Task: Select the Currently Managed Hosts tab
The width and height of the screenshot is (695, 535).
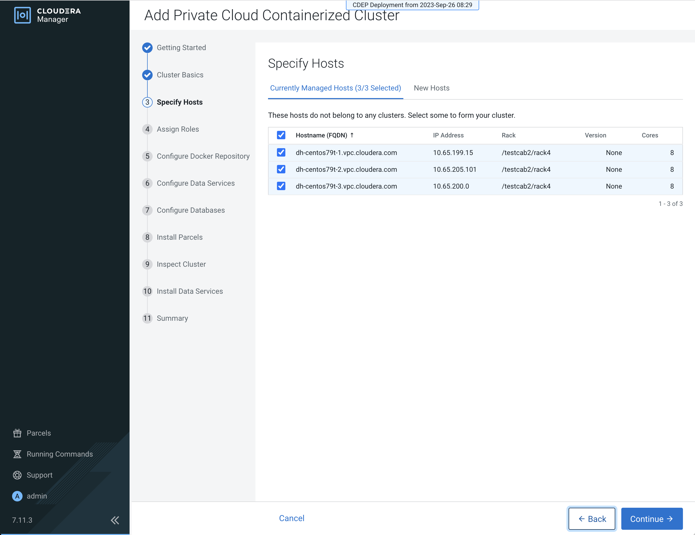Action: (x=335, y=88)
